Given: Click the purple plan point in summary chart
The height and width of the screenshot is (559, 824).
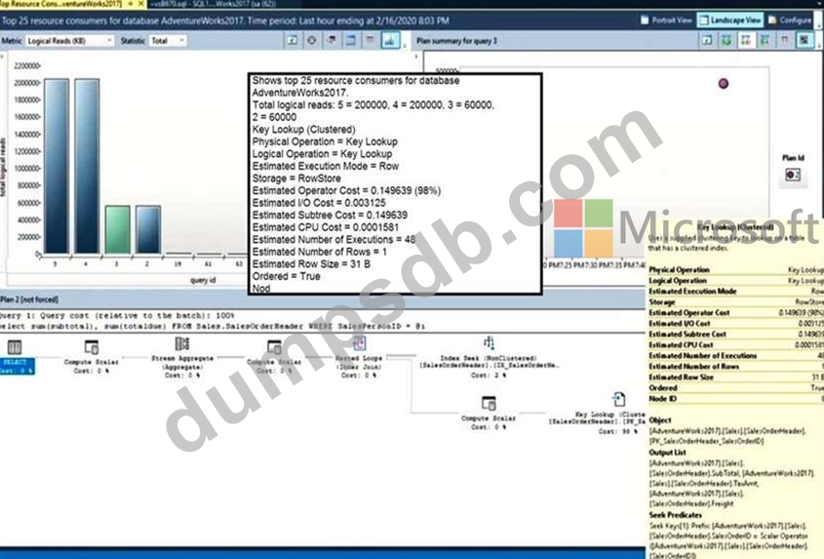Looking at the screenshot, I should tap(723, 84).
